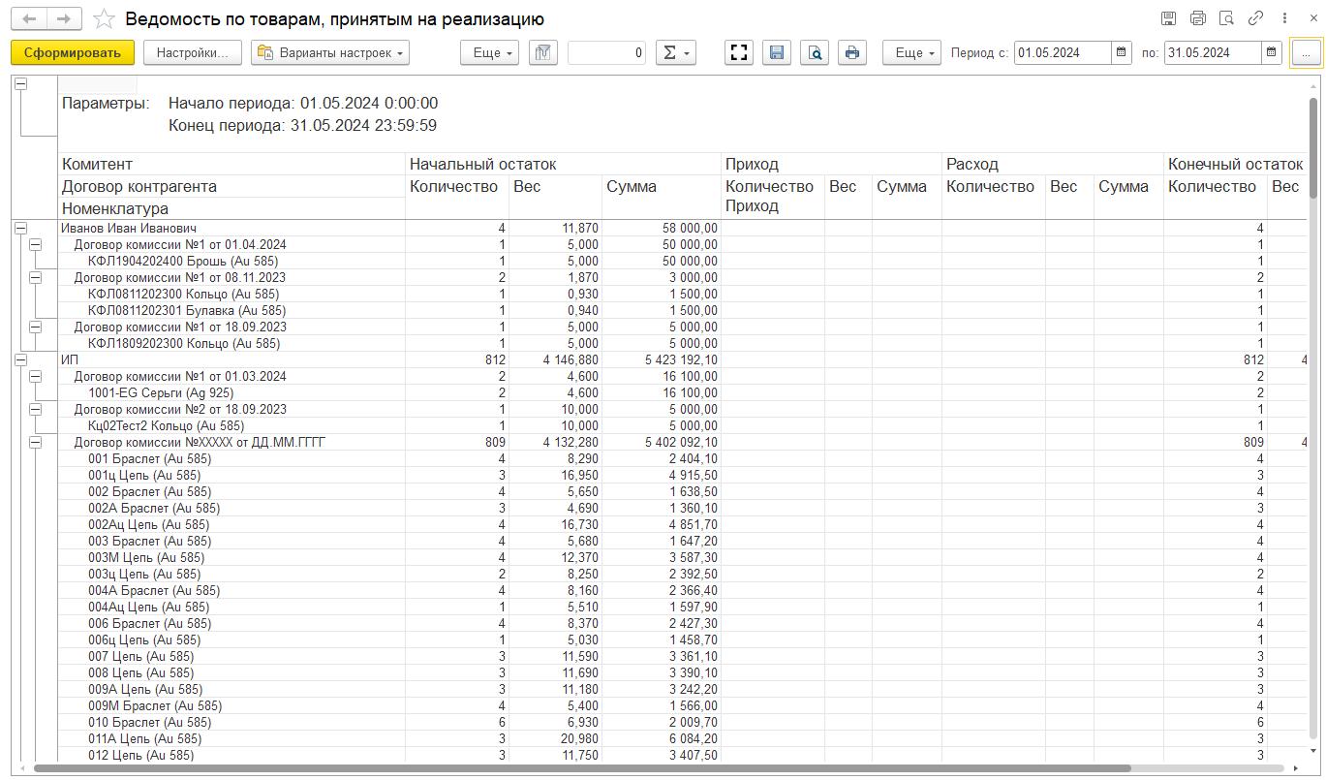Collapse Договор комиссии №1 от 08.11.2023

coord(36,277)
